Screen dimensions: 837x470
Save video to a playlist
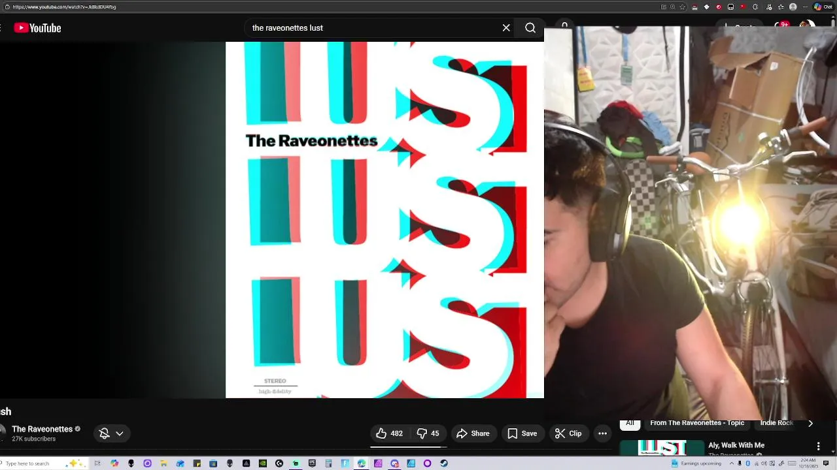tap(522, 433)
